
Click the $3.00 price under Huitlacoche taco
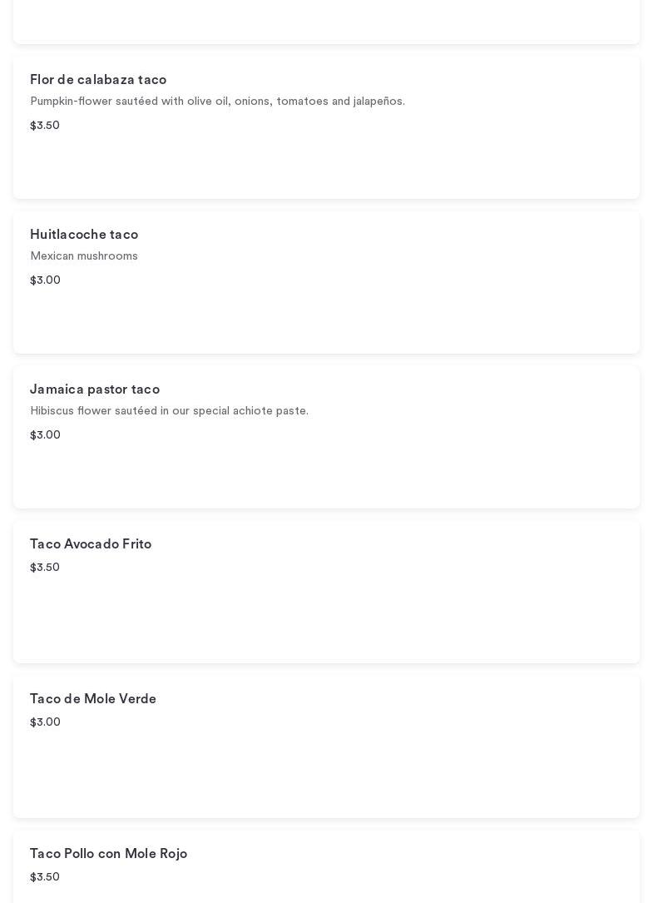[x=45, y=280]
